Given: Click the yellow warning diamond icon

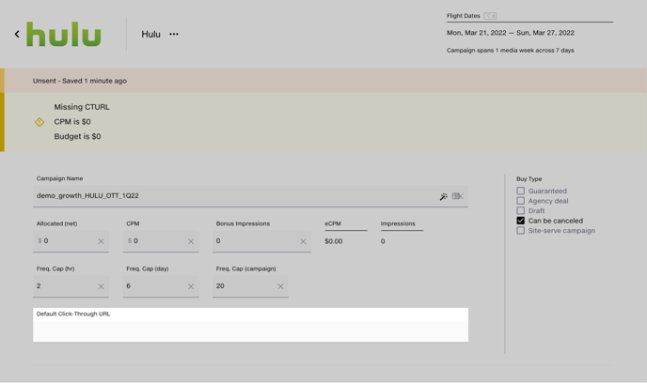Looking at the screenshot, I should (39, 122).
